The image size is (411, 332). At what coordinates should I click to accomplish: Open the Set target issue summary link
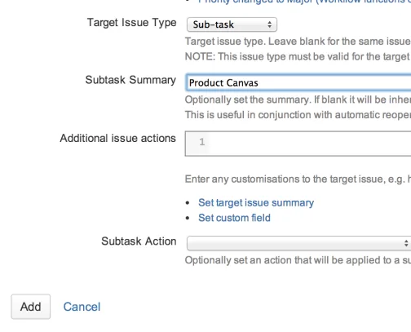coord(256,203)
